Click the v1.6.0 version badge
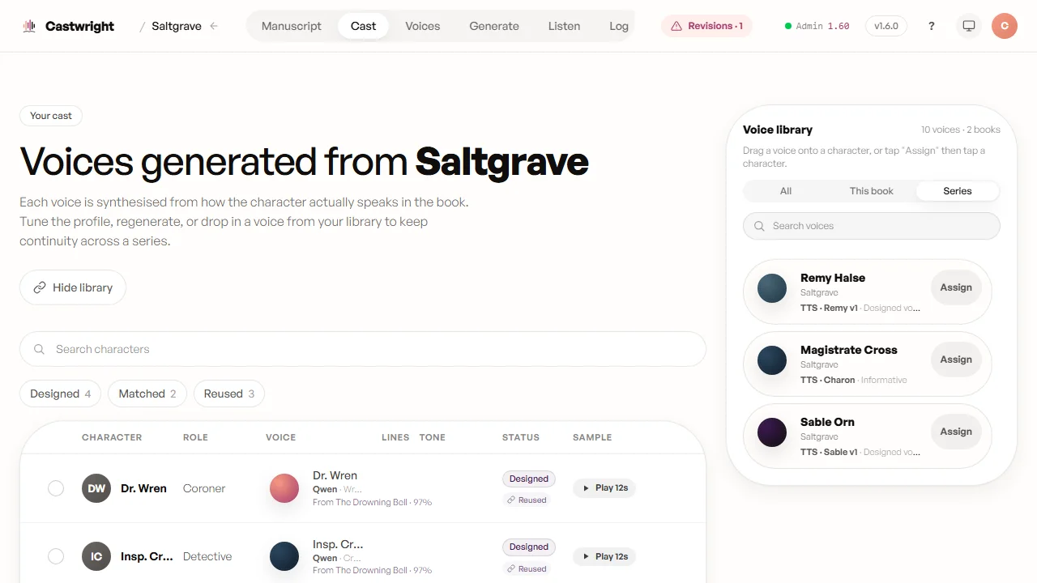1037x583 pixels. 886,26
